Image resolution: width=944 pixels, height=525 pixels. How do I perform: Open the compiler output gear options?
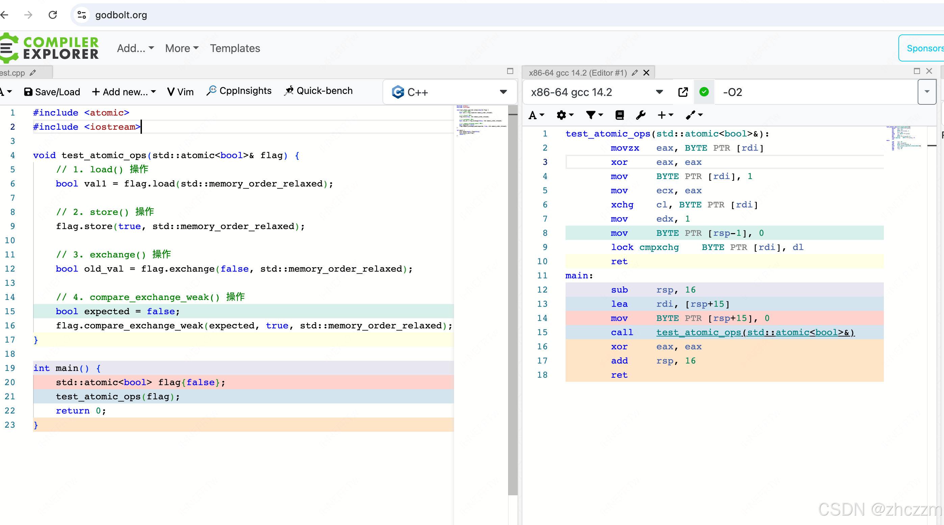point(564,115)
